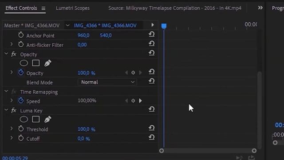Viewport: 284px width, 160px height.
Task: Click right zoom handle of timeline scrollbar
Action: click(x=254, y=151)
